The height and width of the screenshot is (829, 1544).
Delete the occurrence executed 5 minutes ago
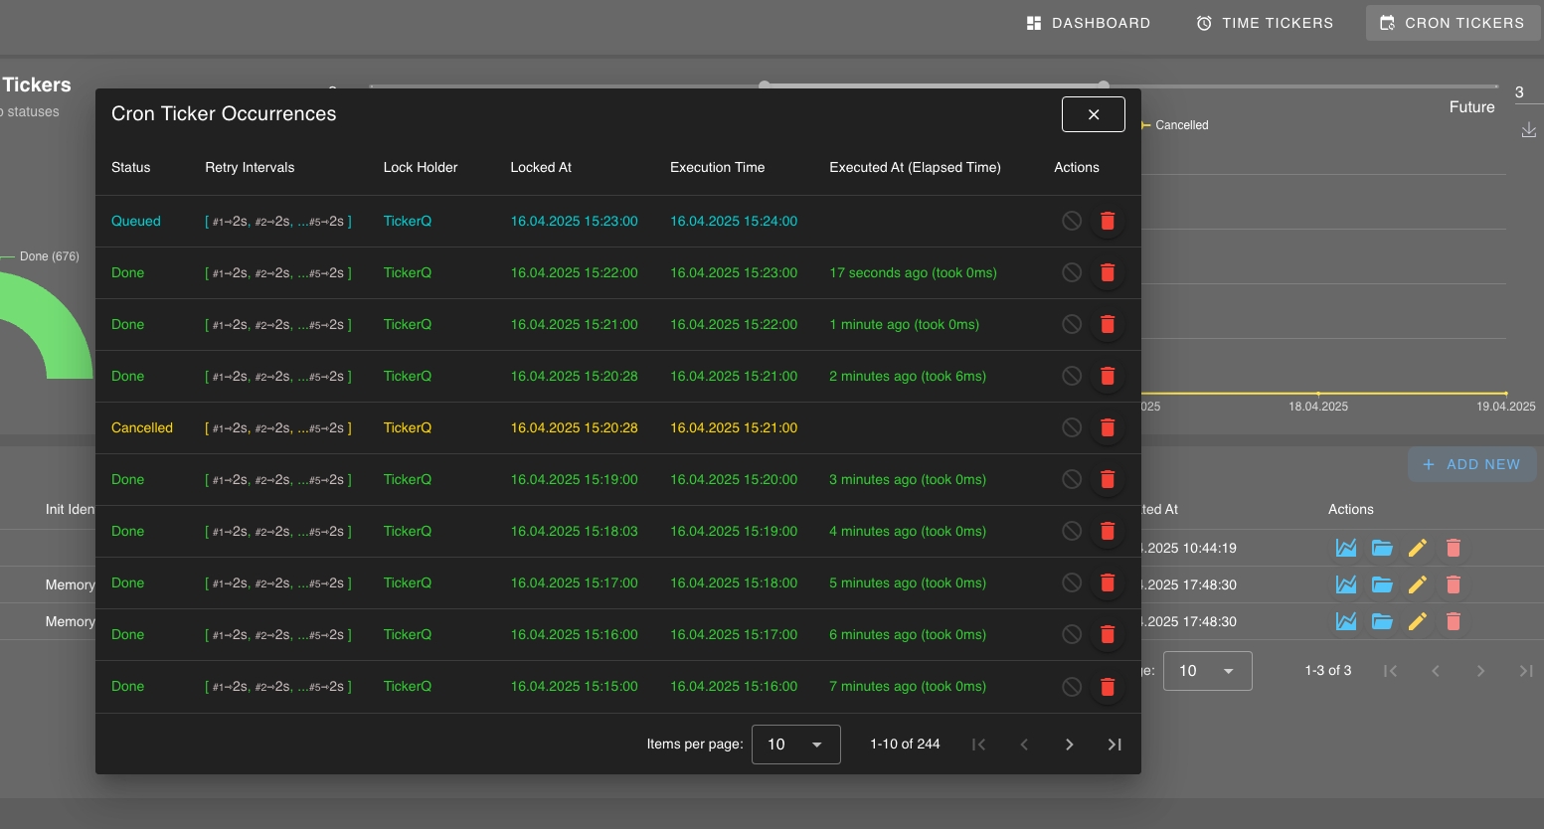click(1108, 582)
